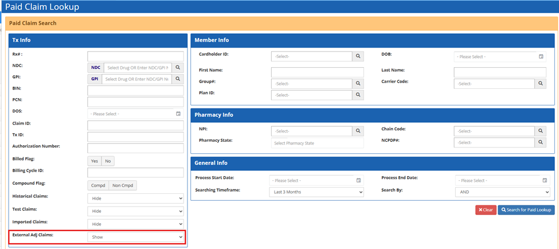Screen dimensions: 559x249
Task: Click the Carrier Code search icon
Action: click(541, 83)
